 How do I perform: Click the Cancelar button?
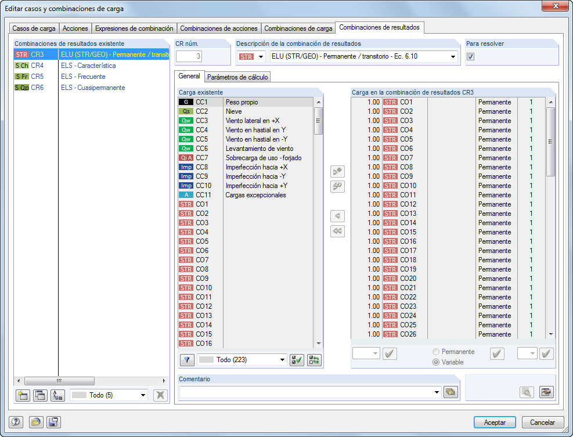(543, 422)
